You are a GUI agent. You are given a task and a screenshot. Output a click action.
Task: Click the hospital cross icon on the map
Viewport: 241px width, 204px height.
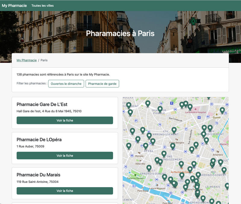tap(195, 110)
